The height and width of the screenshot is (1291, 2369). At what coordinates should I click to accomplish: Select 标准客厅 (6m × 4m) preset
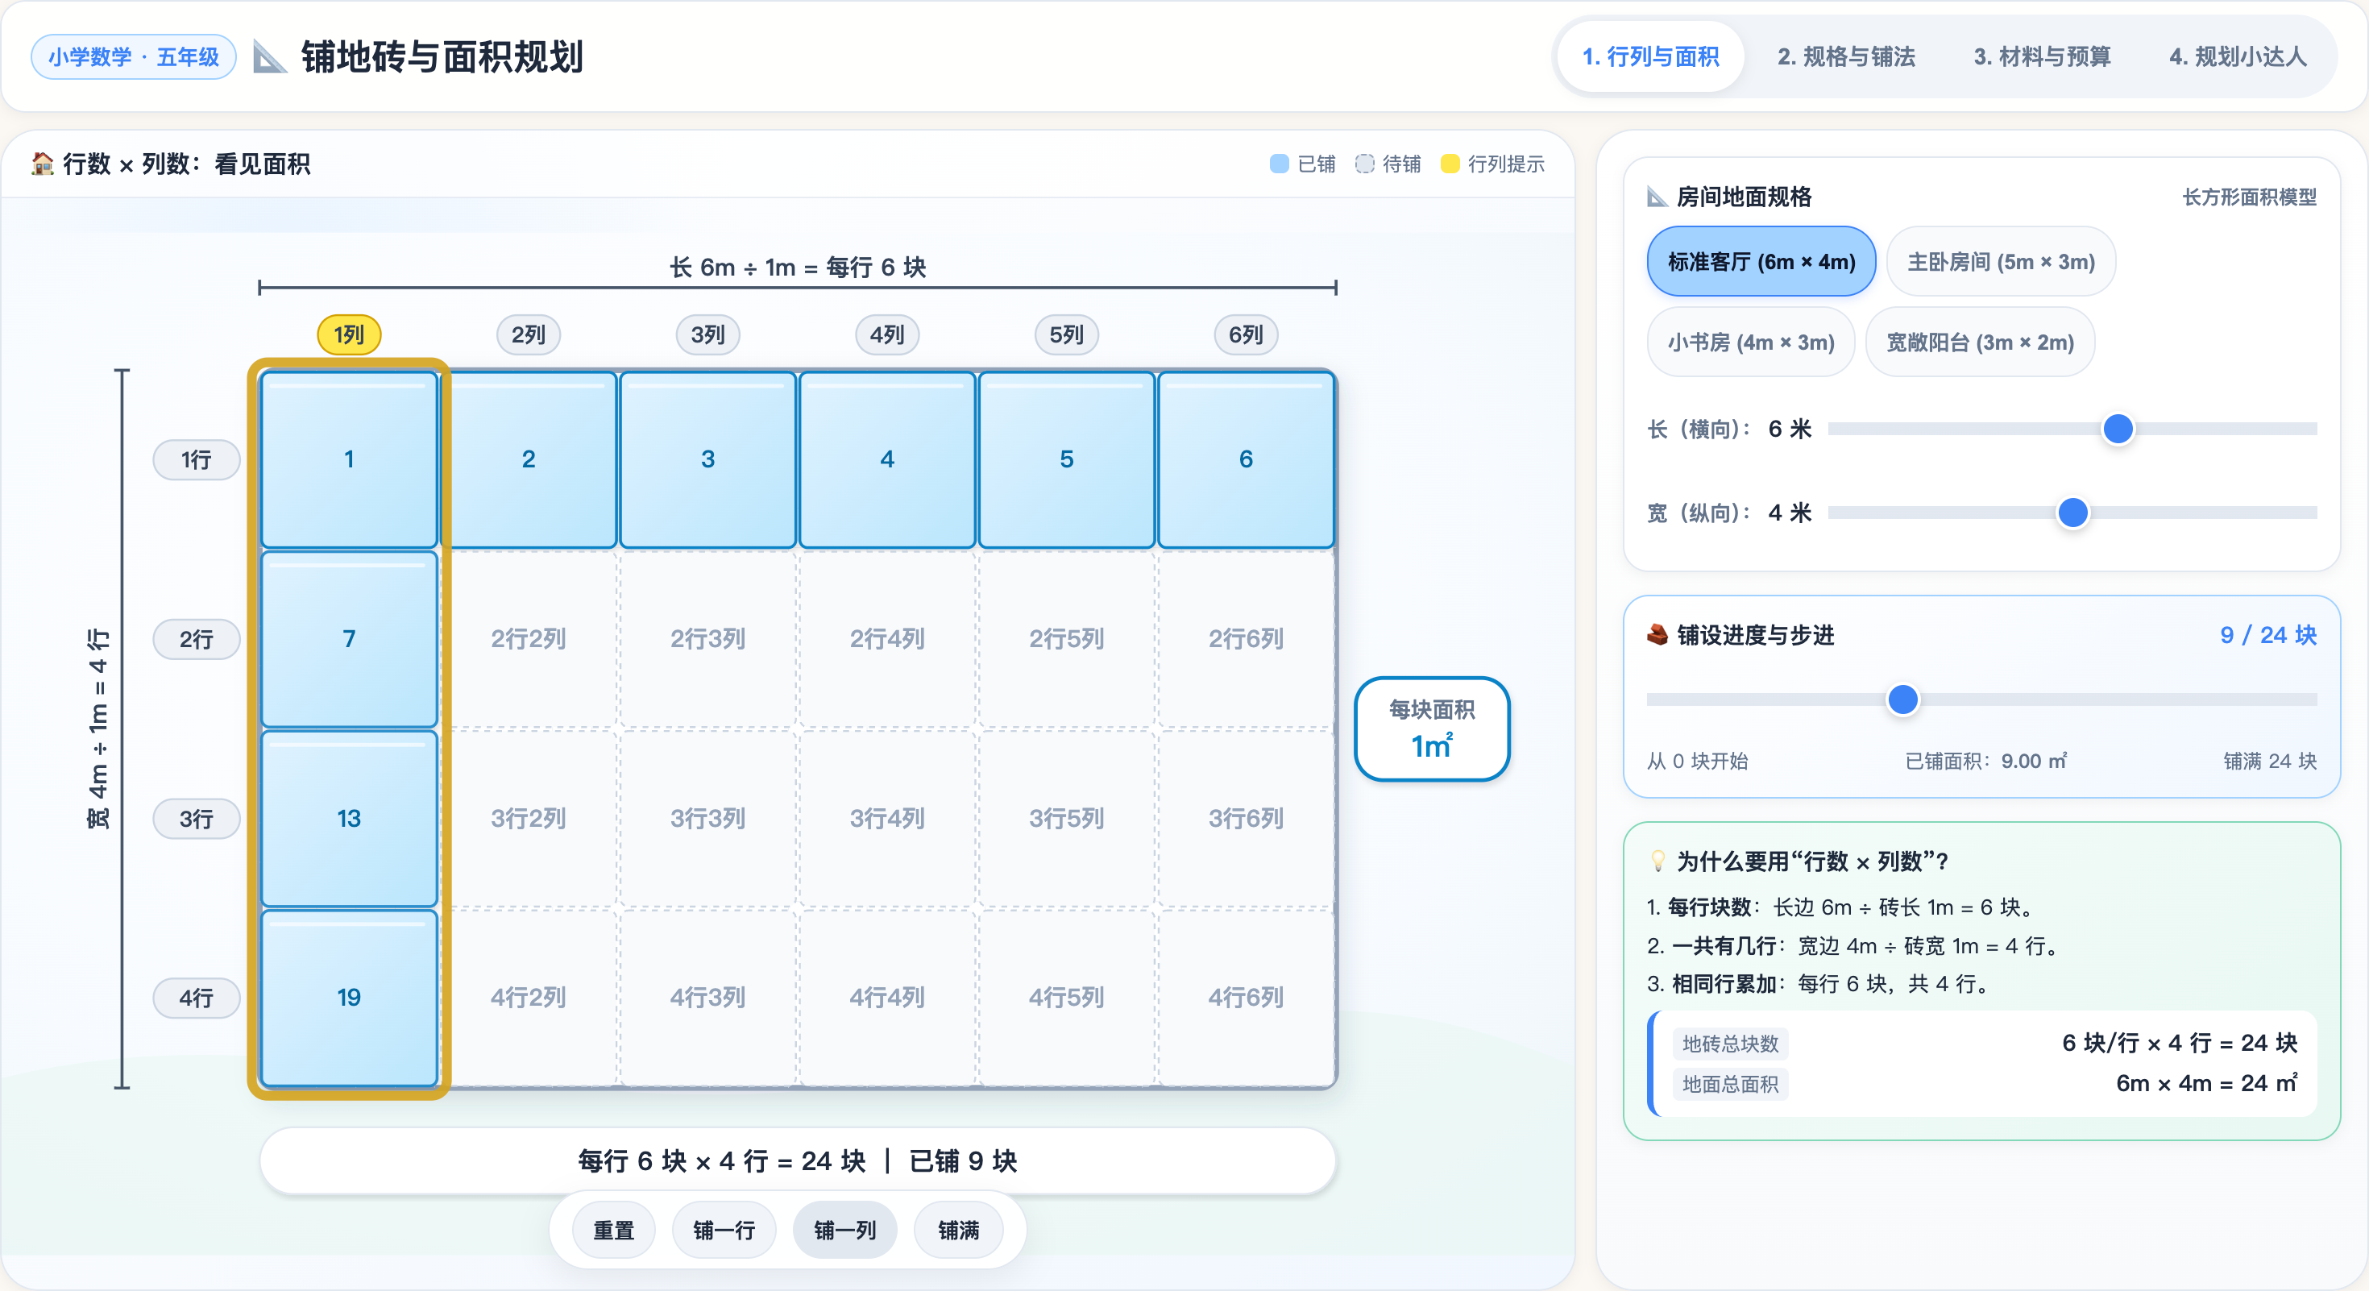[1761, 262]
